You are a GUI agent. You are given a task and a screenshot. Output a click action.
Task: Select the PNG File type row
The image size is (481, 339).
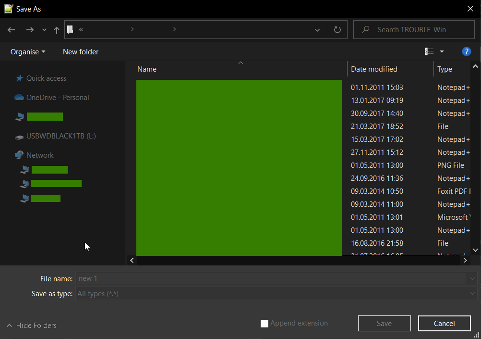click(x=451, y=165)
